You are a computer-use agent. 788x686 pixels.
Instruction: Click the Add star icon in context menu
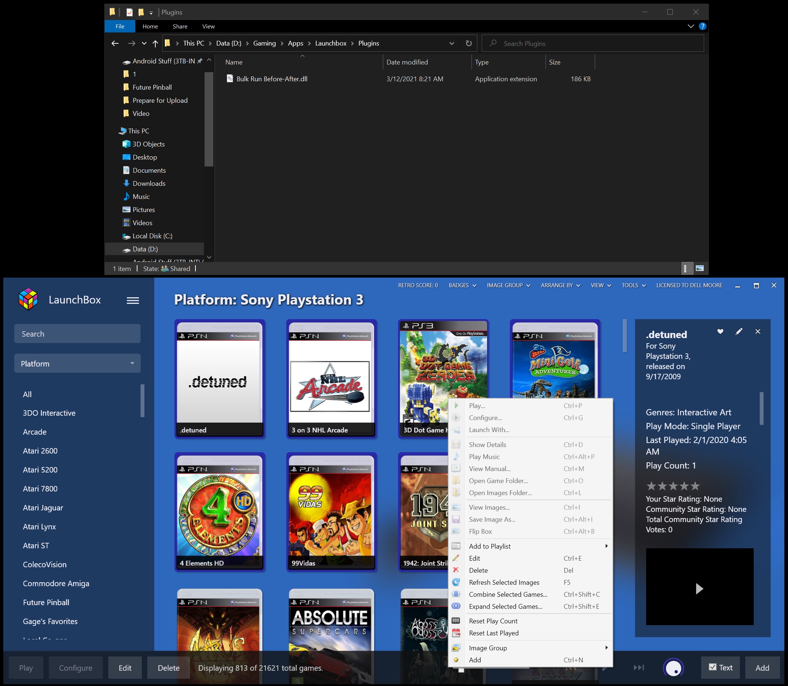(456, 659)
